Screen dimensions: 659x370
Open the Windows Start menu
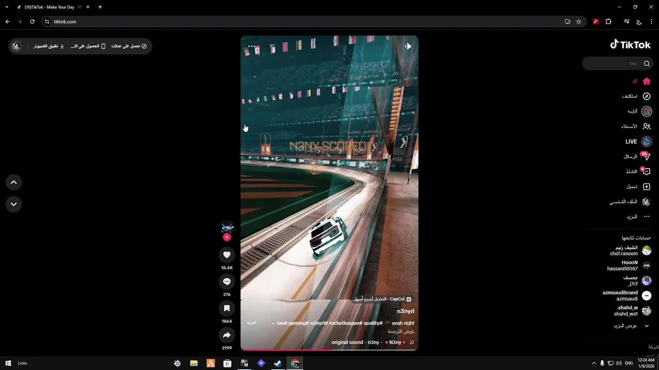[x=8, y=363]
